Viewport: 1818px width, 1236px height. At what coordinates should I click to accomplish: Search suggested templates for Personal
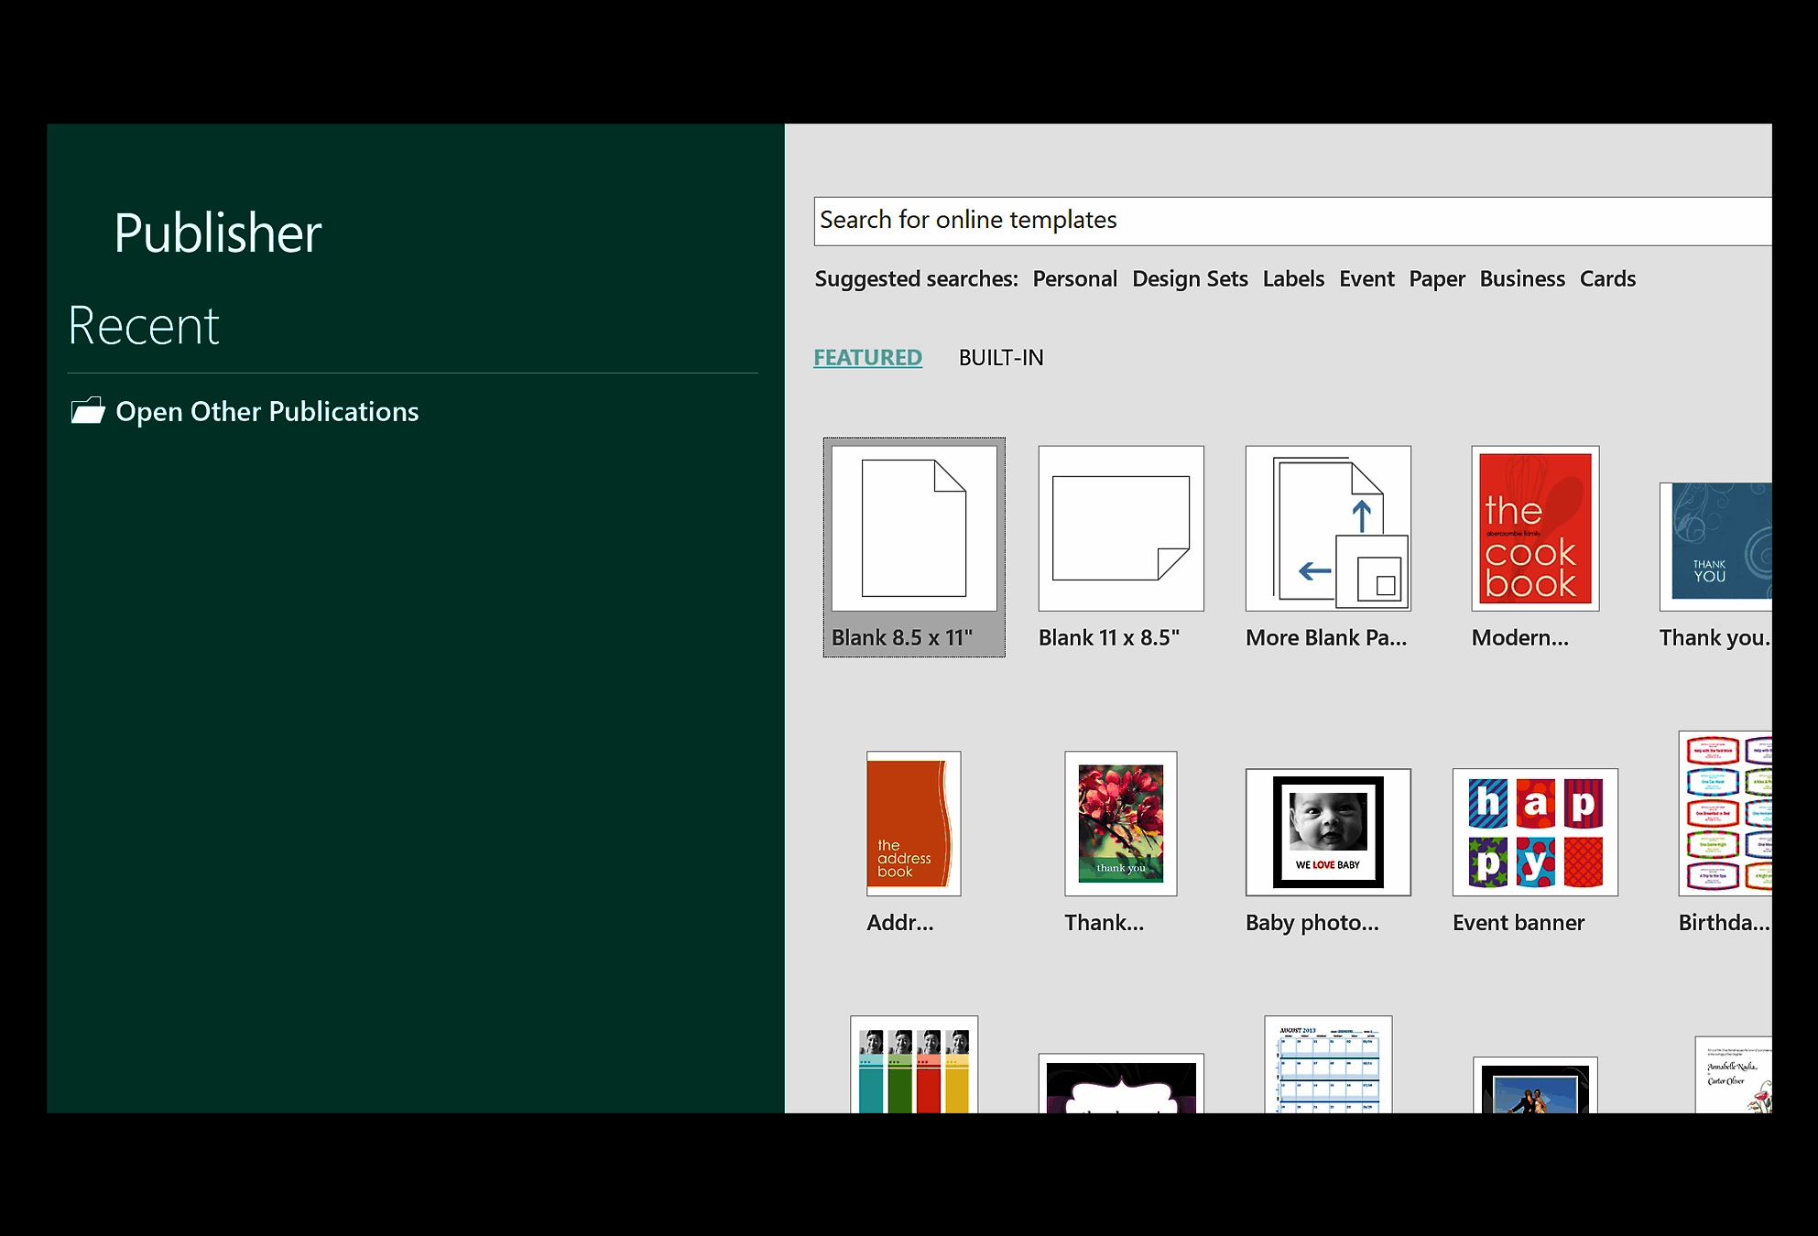click(x=1074, y=278)
